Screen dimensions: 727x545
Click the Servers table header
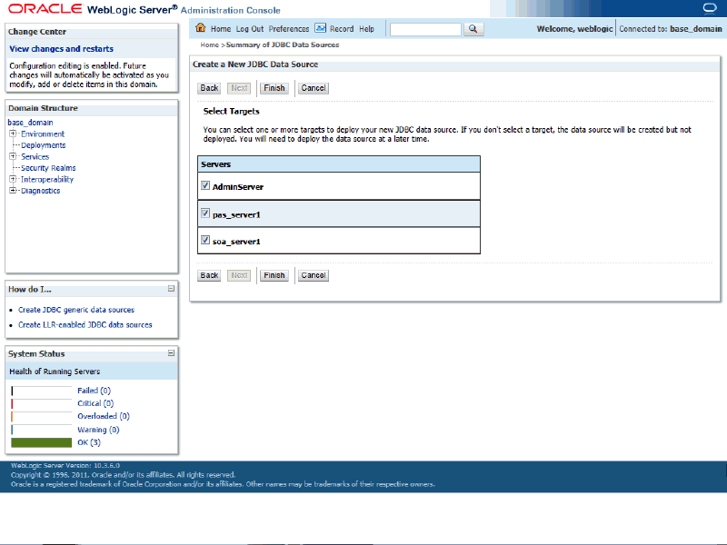click(x=339, y=164)
